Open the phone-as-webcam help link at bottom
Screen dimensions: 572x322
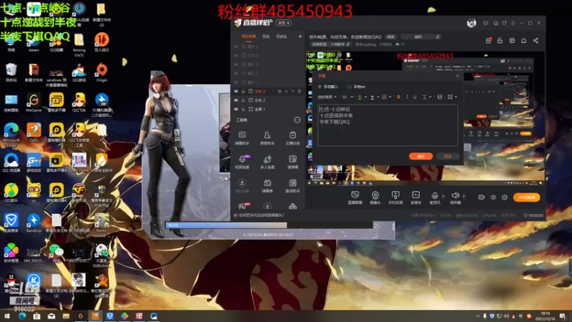[x=262, y=215]
